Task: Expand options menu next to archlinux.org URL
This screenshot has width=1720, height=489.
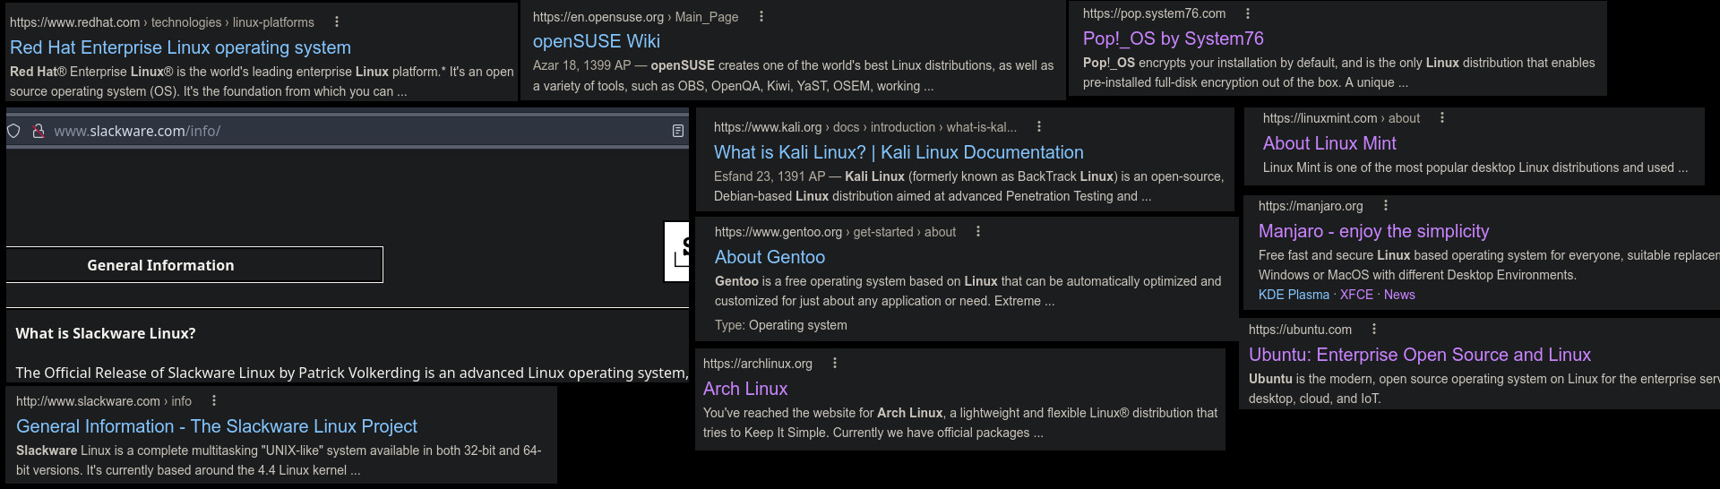Action: tap(835, 364)
